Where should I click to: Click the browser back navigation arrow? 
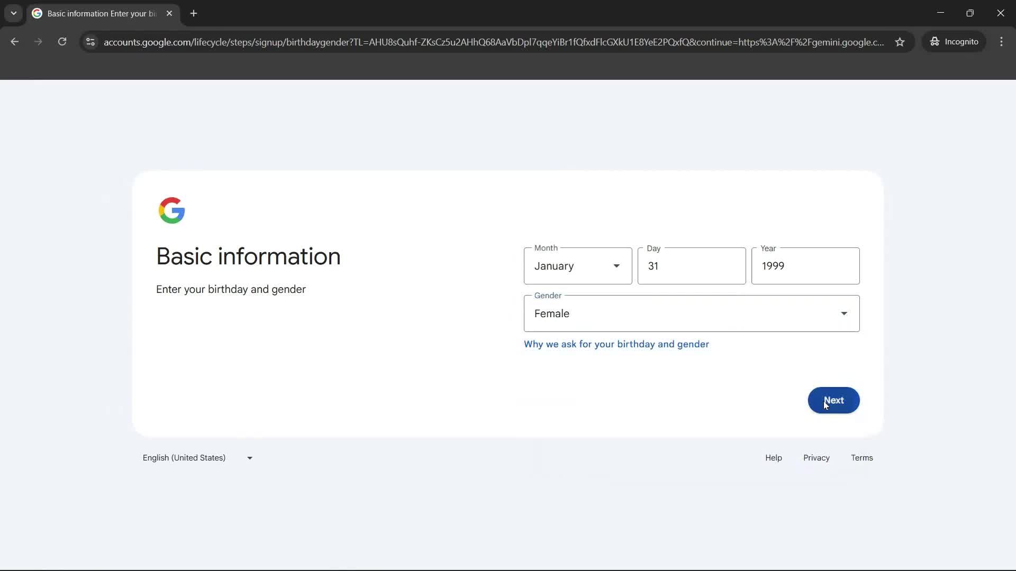click(14, 42)
